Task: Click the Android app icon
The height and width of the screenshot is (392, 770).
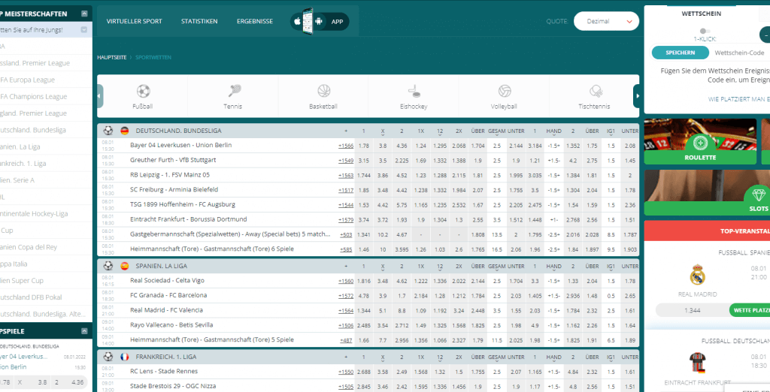Action: coord(319,22)
